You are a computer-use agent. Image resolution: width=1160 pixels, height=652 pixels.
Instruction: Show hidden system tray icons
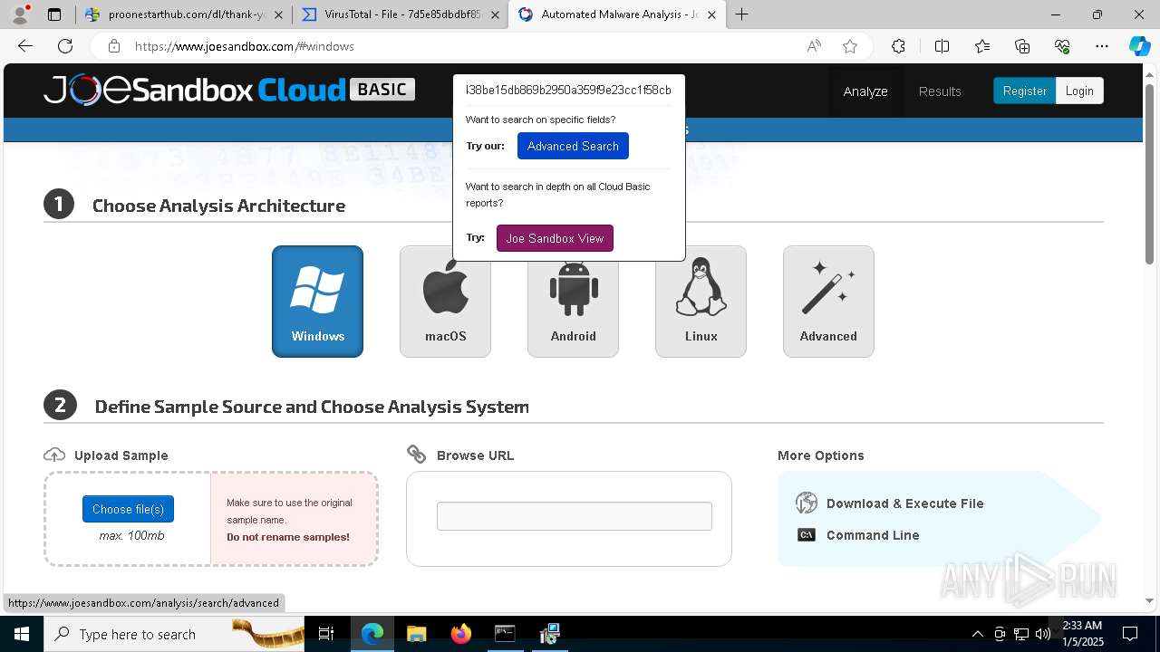(977, 634)
